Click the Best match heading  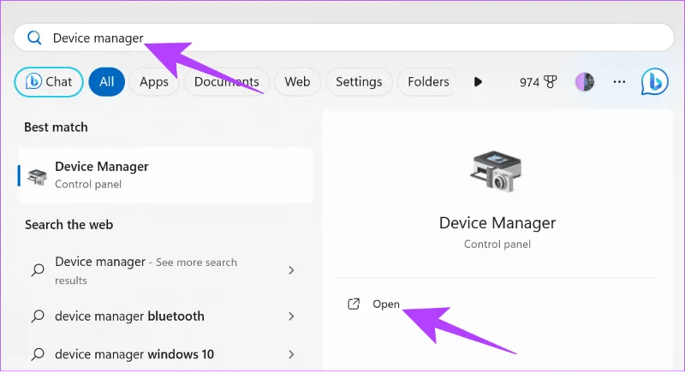pos(56,127)
